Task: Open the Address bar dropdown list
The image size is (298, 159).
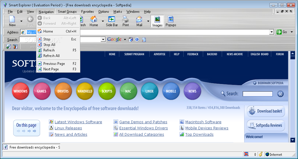Action: 272,32
